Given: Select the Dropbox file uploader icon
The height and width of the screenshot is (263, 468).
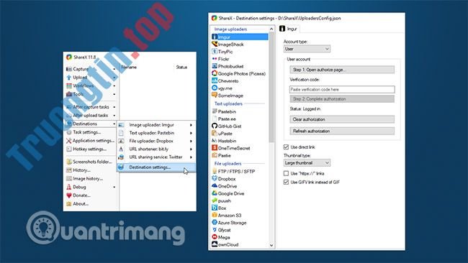Looking at the screenshot, I should [215, 179].
